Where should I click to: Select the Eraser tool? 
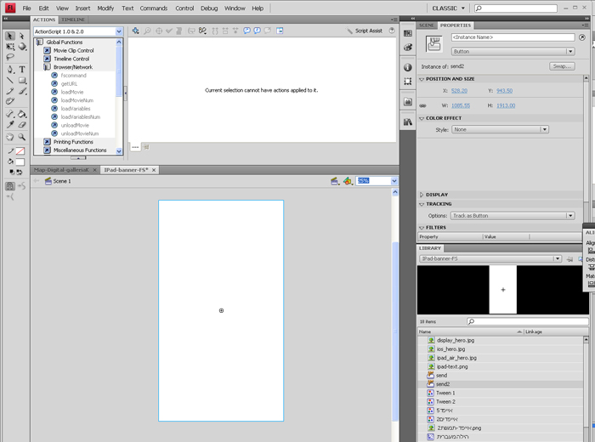point(22,125)
